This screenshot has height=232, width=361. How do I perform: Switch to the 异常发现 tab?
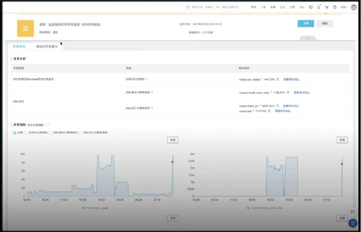[19, 46]
